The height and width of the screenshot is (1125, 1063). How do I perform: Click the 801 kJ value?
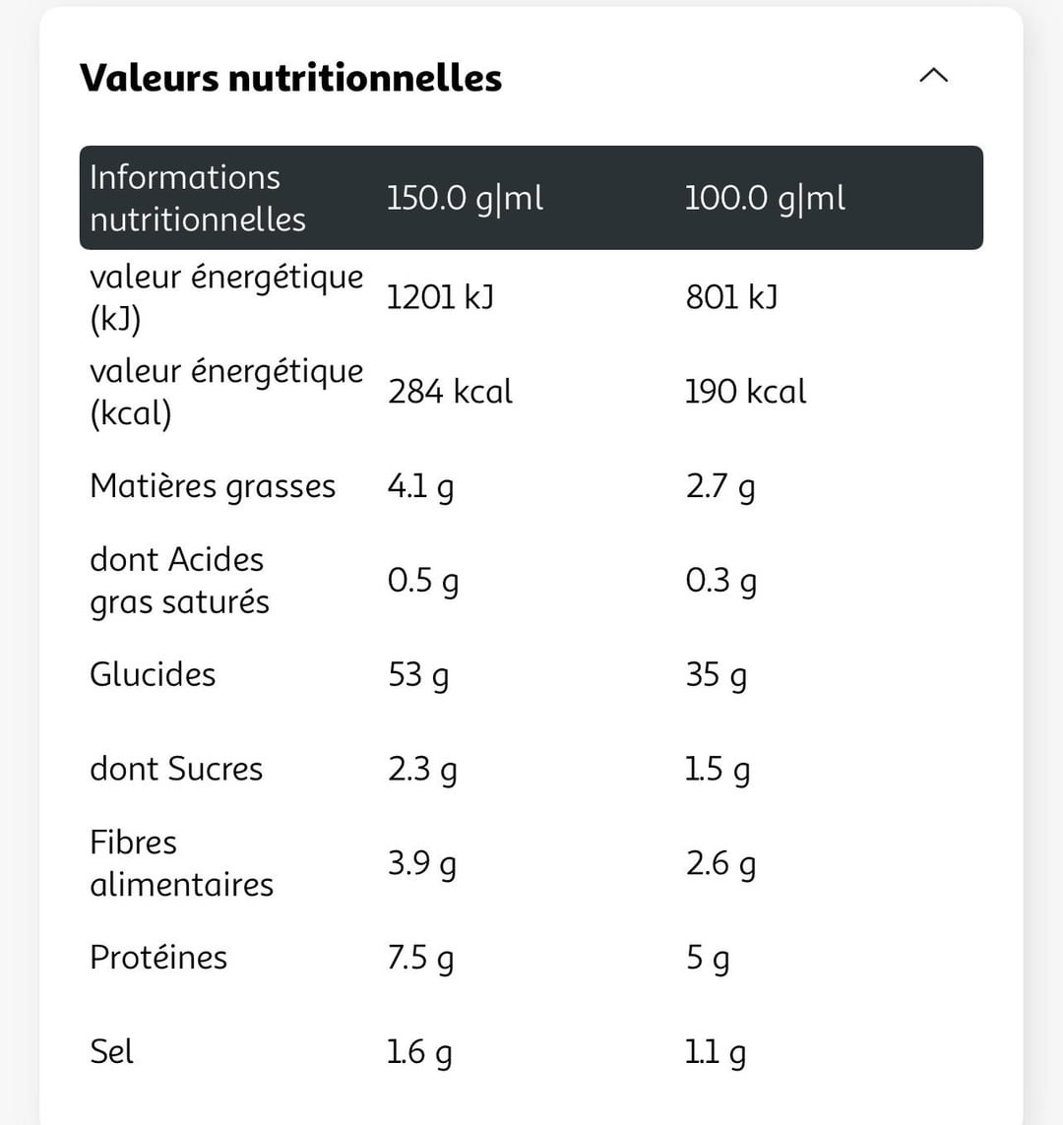(731, 297)
